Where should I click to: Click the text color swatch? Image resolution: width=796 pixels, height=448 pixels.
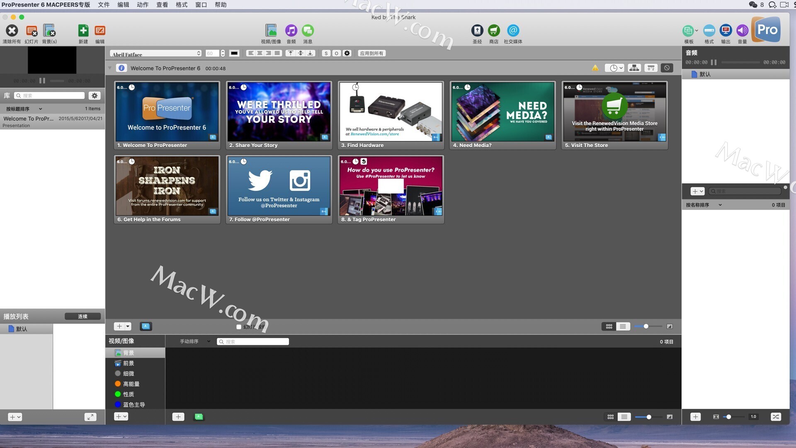[x=234, y=53]
